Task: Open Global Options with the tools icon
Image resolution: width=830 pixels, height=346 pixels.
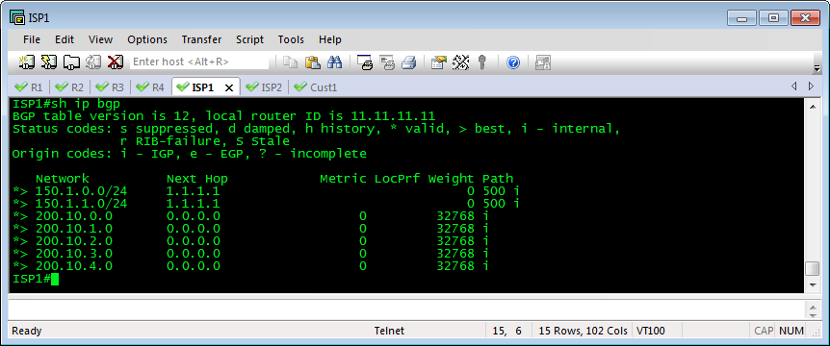Action: pyautogui.click(x=461, y=62)
